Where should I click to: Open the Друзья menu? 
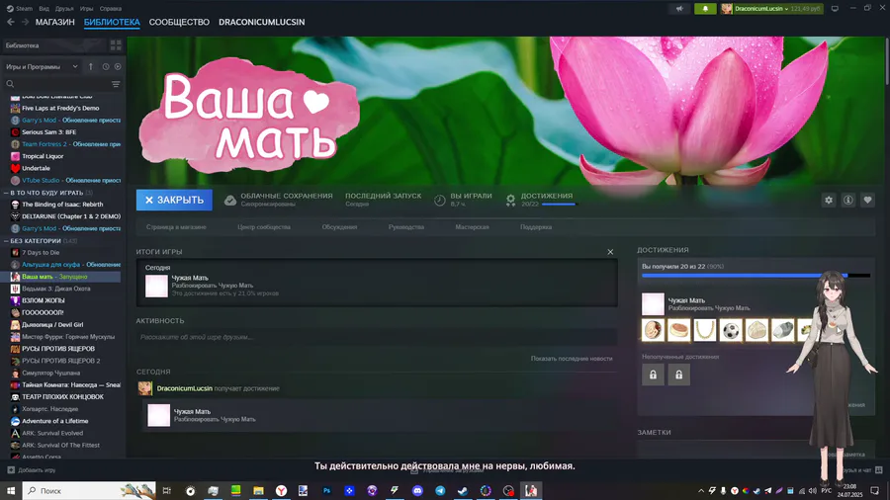click(x=64, y=9)
